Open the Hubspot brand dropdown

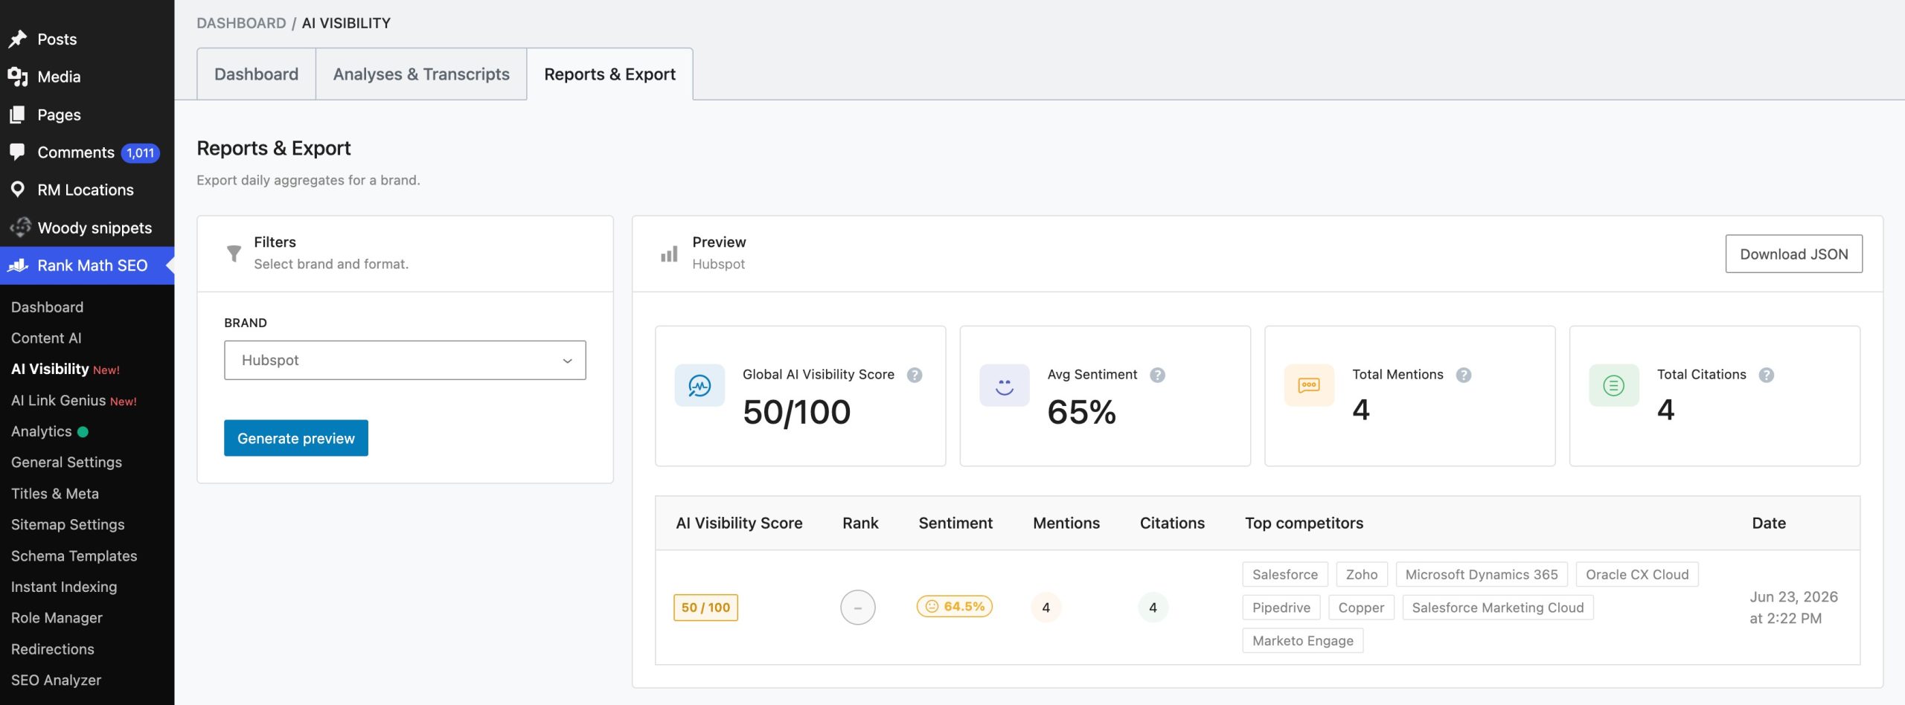pos(405,360)
